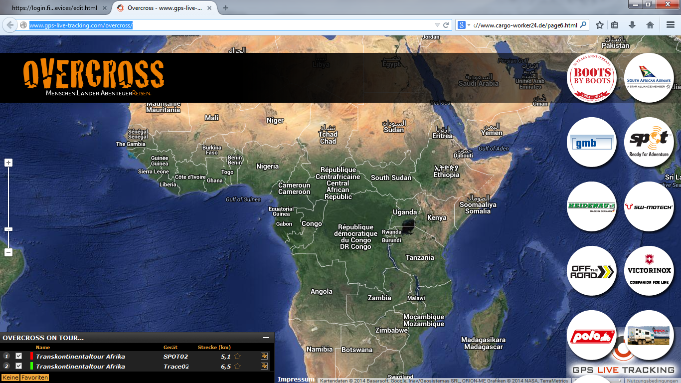Open the URL bar history dropdown arrow

(x=437, y=25)
